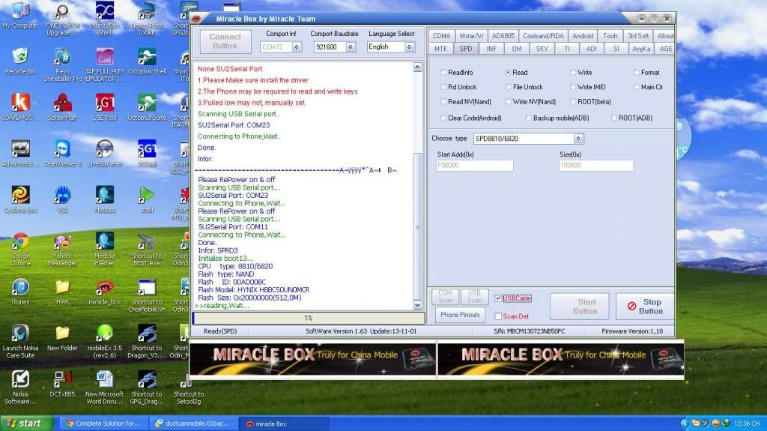This screenshot has height=431, width=767.
Task: Open DCTxBB5 desktop icon
Action: 63,384
